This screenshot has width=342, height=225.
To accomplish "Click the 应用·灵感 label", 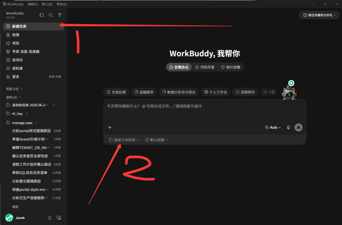I will pos(55,77).
